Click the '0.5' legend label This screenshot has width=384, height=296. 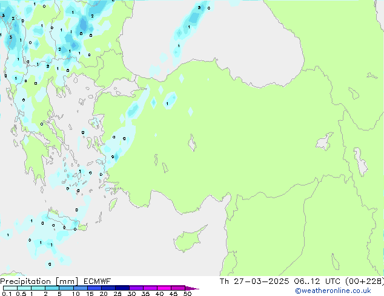pos(21,294)
